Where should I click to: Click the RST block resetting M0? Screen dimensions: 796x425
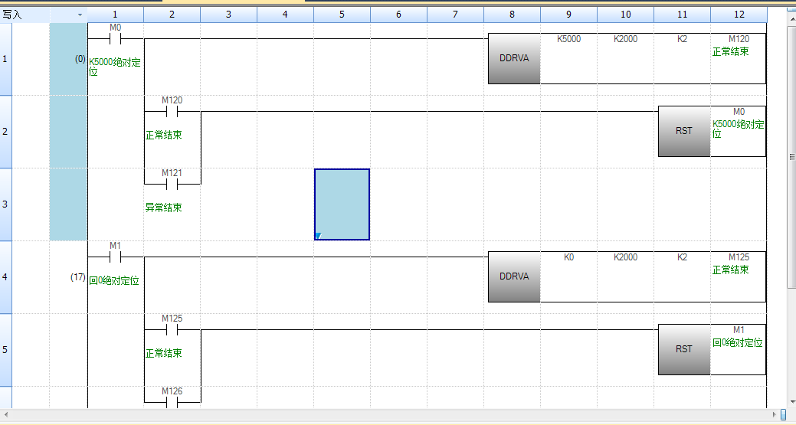click(684, 131)
